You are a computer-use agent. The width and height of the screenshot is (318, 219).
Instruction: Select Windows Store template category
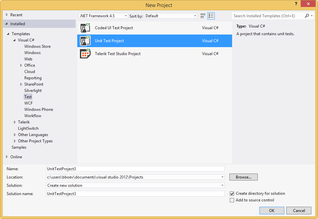pyautogui.click(x=38, y=46)
